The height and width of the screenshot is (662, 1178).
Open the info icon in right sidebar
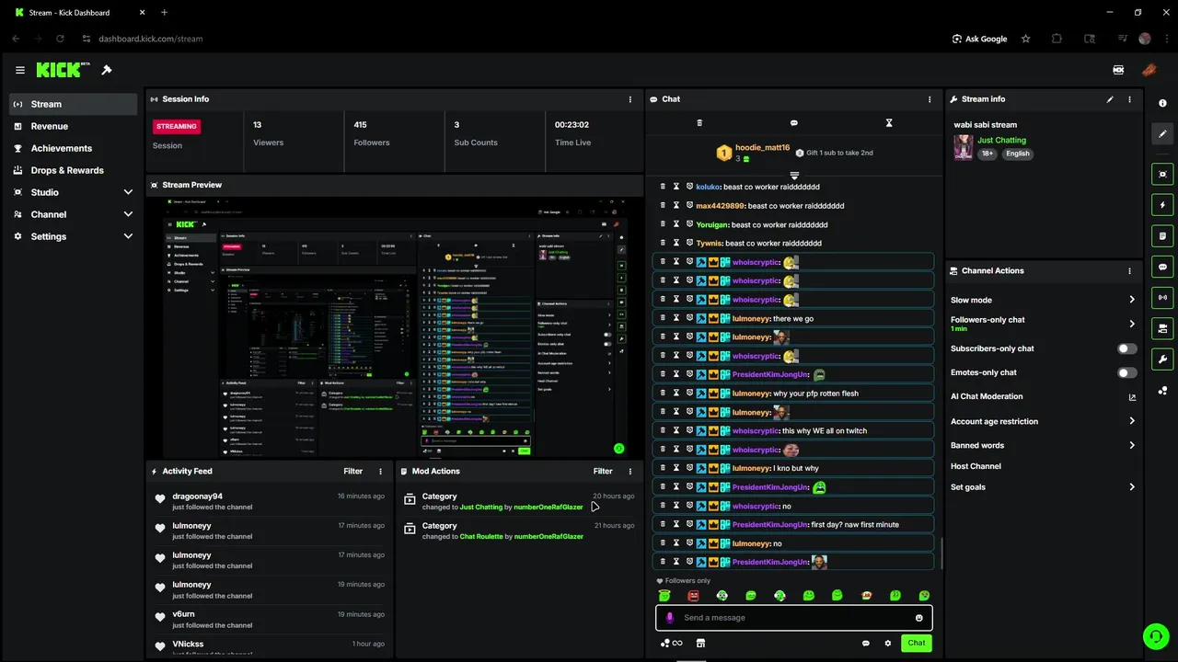point(1162,103)
